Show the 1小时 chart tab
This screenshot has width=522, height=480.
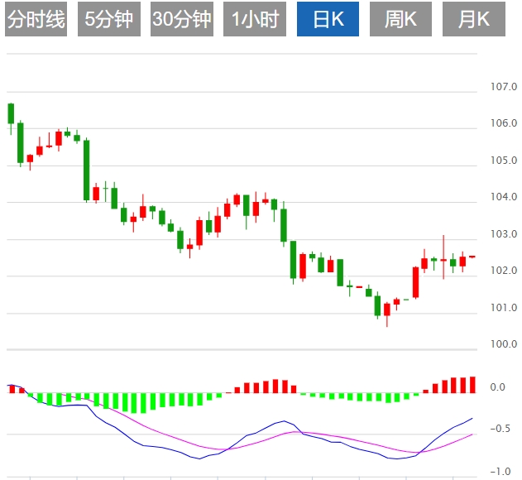click(x=255, y=20)
